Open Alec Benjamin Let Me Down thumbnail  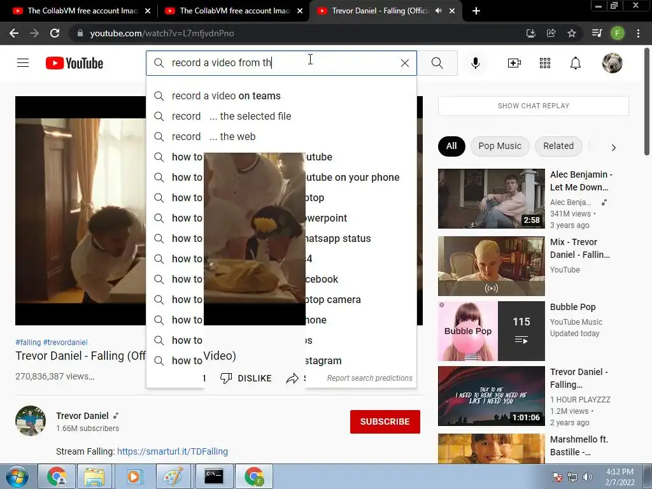491,199
